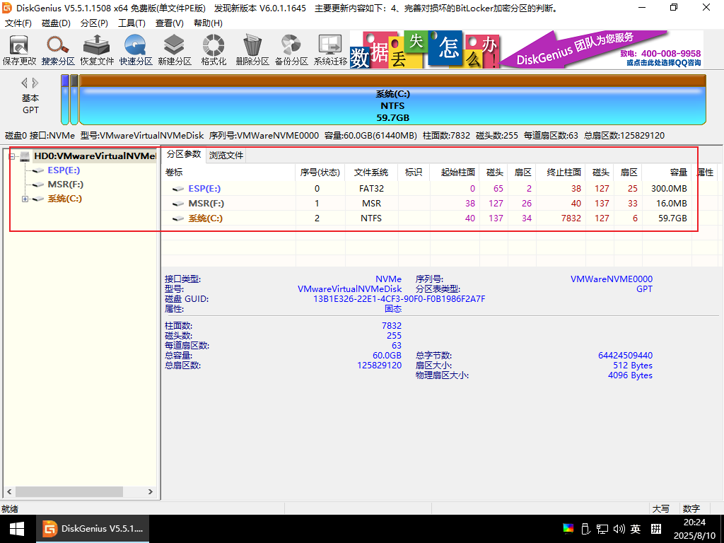Switch to the 分区参数 tab
724x543 pixels.
pos(184,154)
